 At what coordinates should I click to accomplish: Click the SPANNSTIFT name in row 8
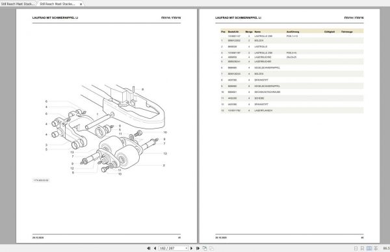[x=261, y=80]
